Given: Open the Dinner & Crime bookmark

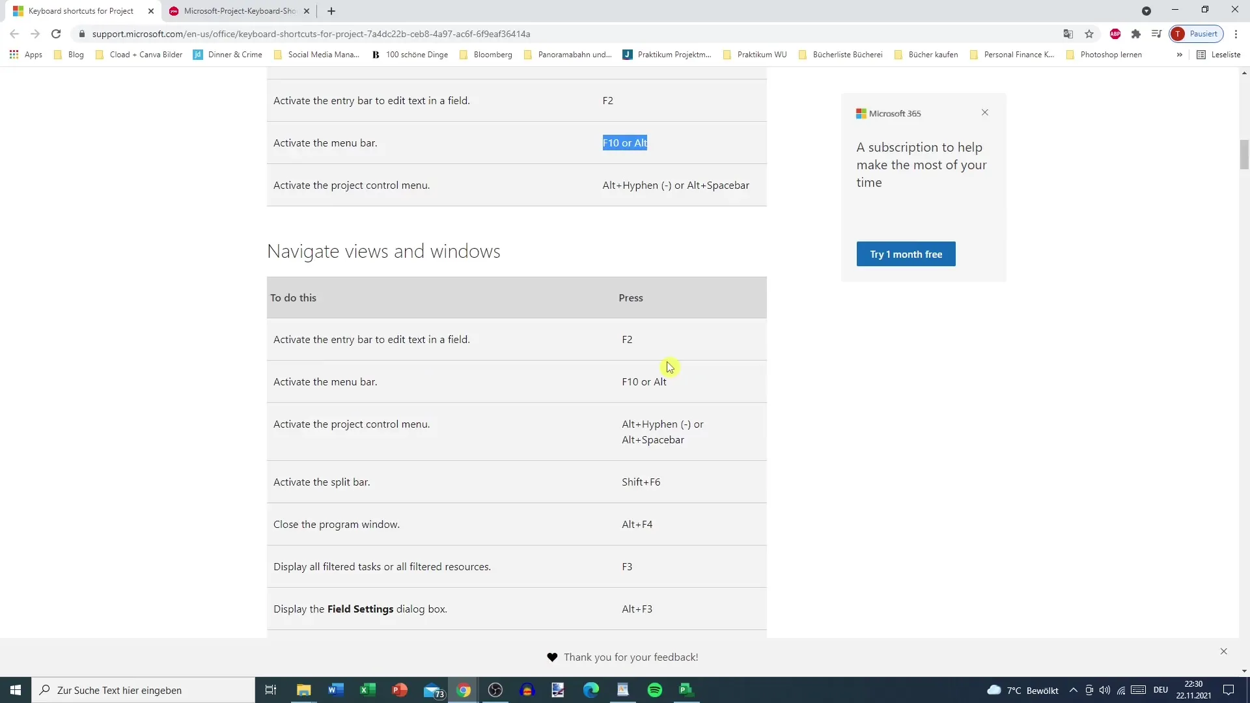Looking at the screenshot, I should click(228, 55).
